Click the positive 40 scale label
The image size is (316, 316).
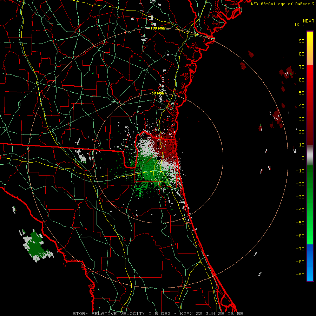pyautogui.click(x=302, y=106)
